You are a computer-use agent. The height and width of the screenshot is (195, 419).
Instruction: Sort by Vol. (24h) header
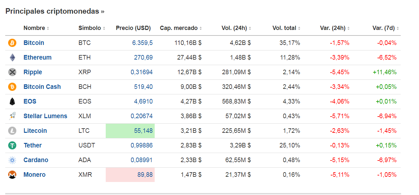click(x=236, y=28)
